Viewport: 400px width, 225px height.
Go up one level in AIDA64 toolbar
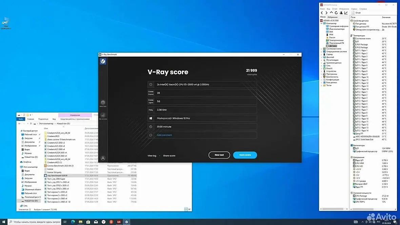(332, 13)
